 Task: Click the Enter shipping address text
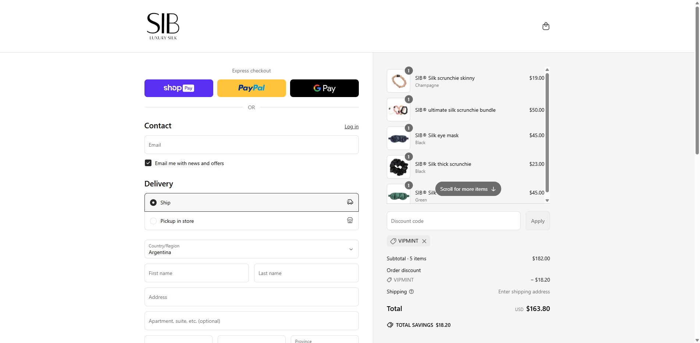click(x=524, y=292)
